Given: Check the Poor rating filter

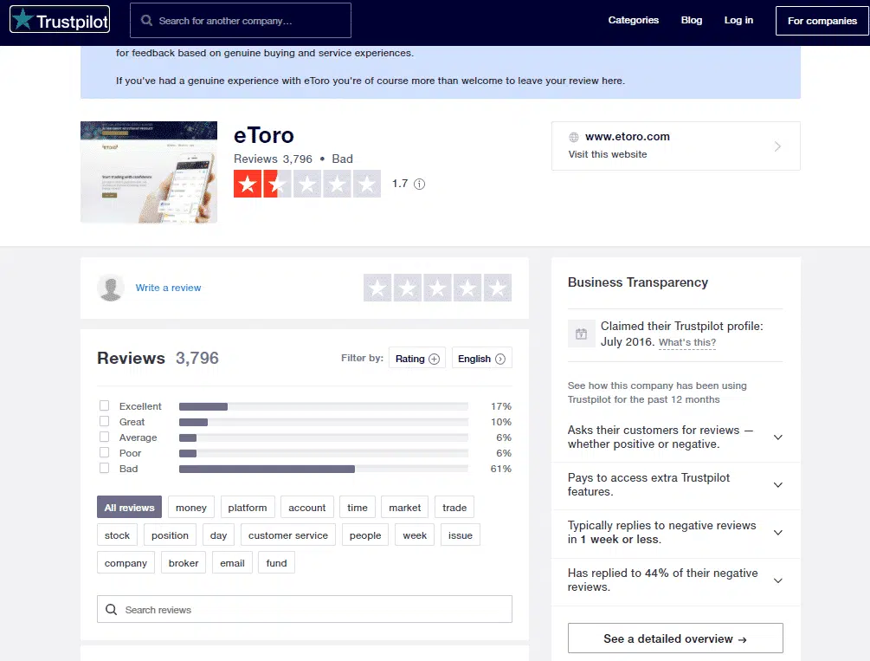Looking at the screenshot, I should (104, 452).
